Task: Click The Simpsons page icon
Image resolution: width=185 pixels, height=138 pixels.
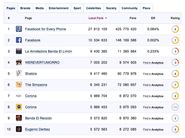Action: coord(19,85)
